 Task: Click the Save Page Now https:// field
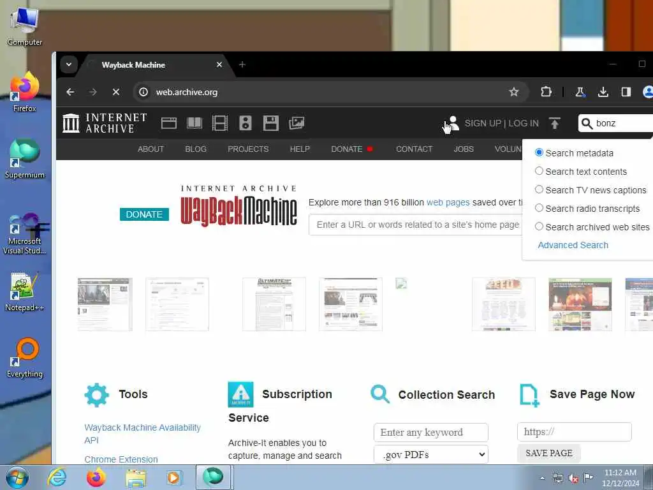pos(575,432)
